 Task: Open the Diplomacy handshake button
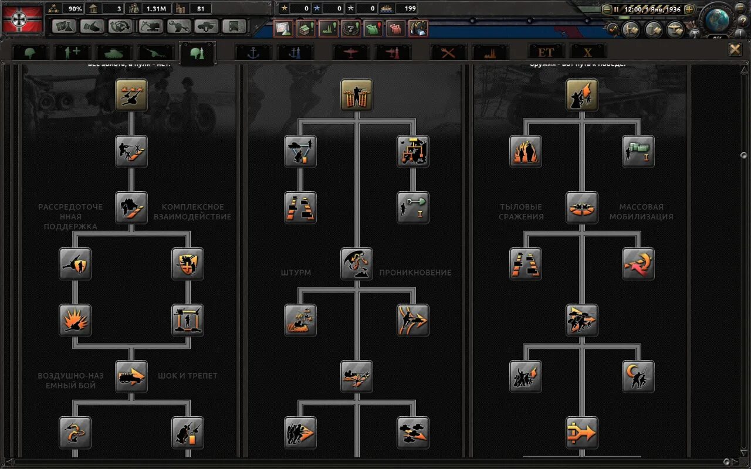click(93, 26)
